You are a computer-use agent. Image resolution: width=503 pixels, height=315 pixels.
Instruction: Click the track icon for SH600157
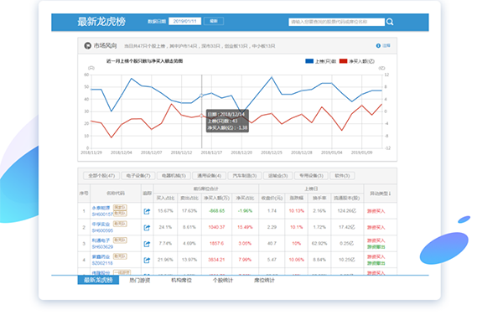point(147,211)
